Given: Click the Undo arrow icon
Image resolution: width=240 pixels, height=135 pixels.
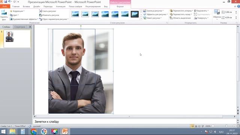Looking at the screenshot, I should click(9, 1).
